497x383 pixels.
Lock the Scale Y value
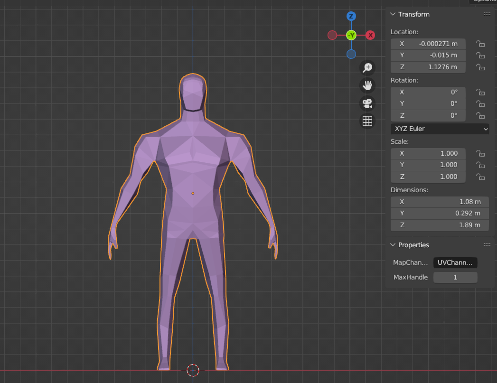tap(480, 165)
